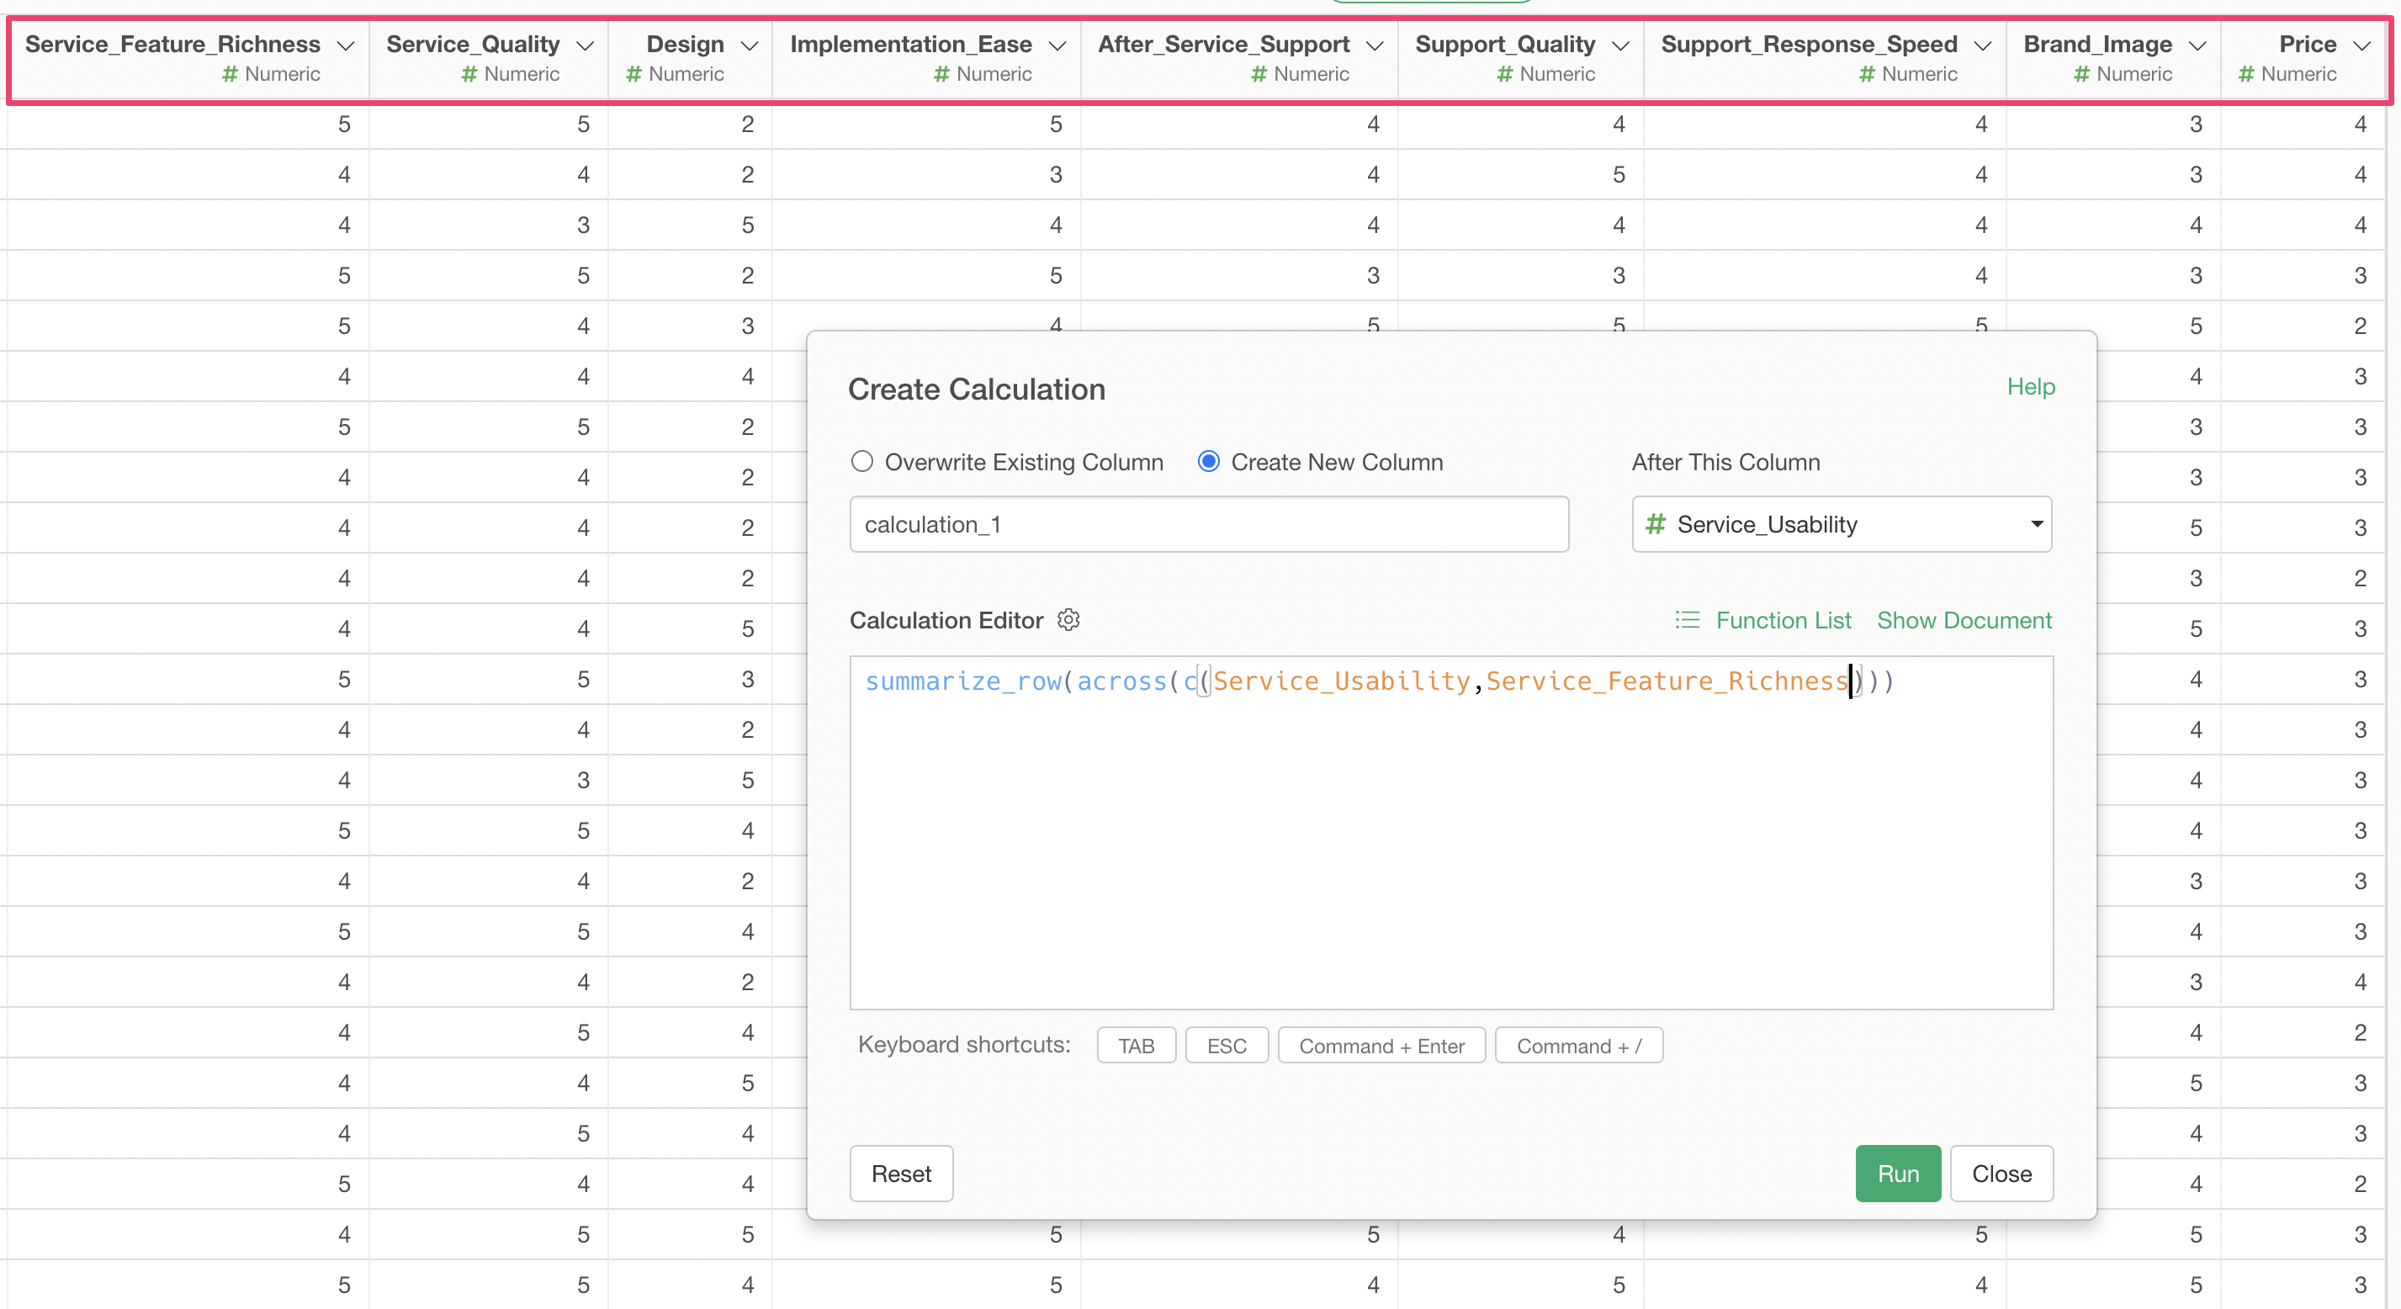Expand Service_Feature_Richness column menu
The width and height of the screenshot is (2401, 1309).
pyautogui.click(x=346, y=45)
